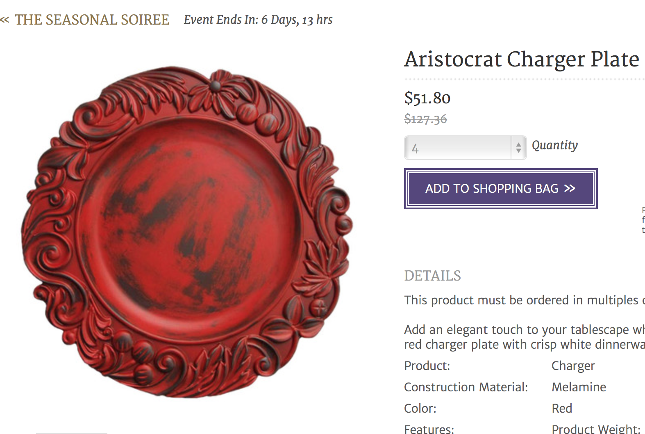Viewport: 645px width, 434px height.
Task: Click the elegant touch description paragraph
Action: coord(525,337)
